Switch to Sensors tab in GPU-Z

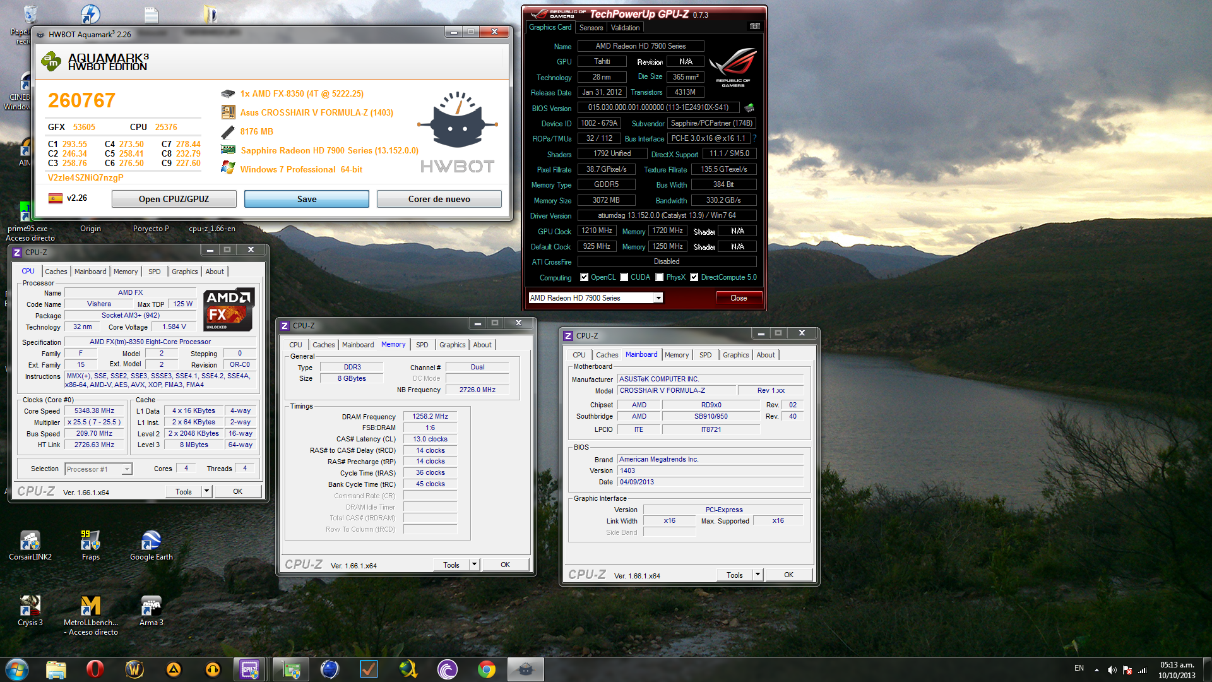(591, 28)
